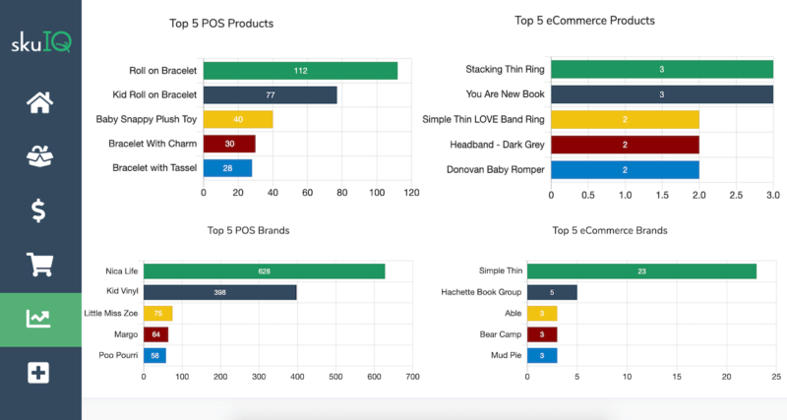Click the Top 5 POS Products title
Viewport: 787px width, 420px height.
220,23
